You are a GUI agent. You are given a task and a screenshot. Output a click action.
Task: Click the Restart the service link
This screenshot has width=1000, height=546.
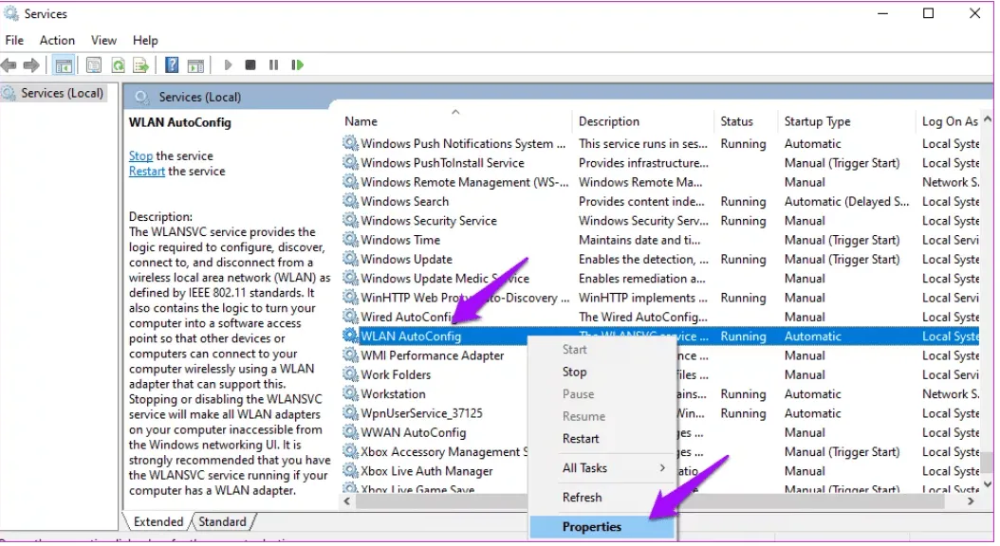[147, 172]
